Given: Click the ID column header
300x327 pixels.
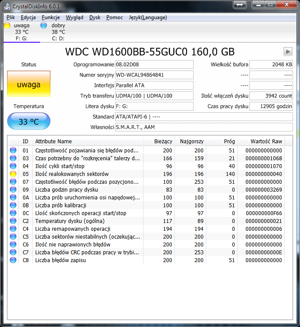Looking at the screenshot, I should (25, 141).
